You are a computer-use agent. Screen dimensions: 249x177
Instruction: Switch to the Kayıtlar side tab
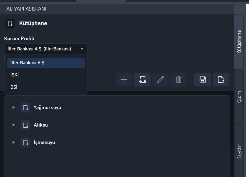[239, 151]
